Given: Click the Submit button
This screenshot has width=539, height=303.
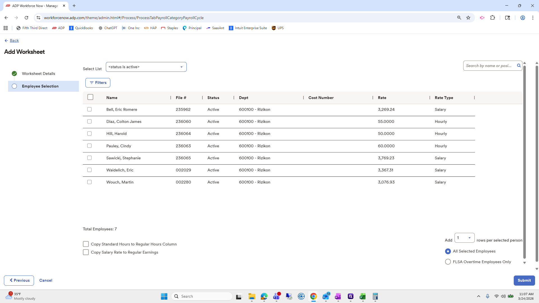Looking at the screenshot, I should [524, 280].
